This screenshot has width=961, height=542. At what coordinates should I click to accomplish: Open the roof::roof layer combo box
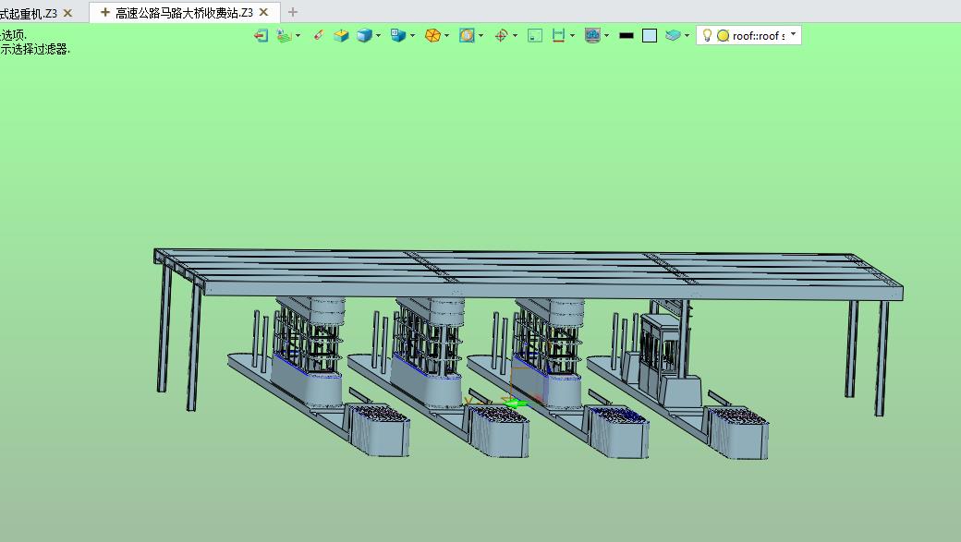pos(749,35)
